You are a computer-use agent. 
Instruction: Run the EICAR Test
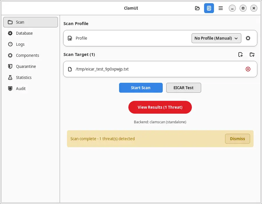coord(183,88)
